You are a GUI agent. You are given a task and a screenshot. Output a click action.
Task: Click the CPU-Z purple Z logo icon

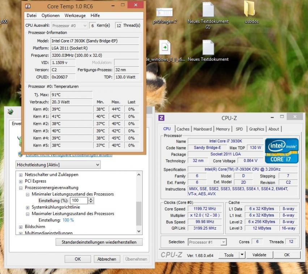[x=161, y=118]
